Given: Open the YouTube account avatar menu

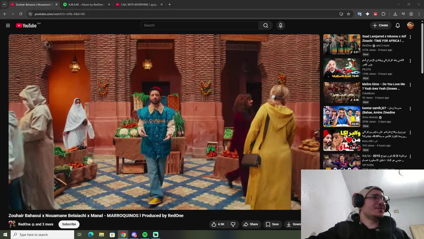Looking at the screenshot, I should pyautogui.click(x=410, y=25).
